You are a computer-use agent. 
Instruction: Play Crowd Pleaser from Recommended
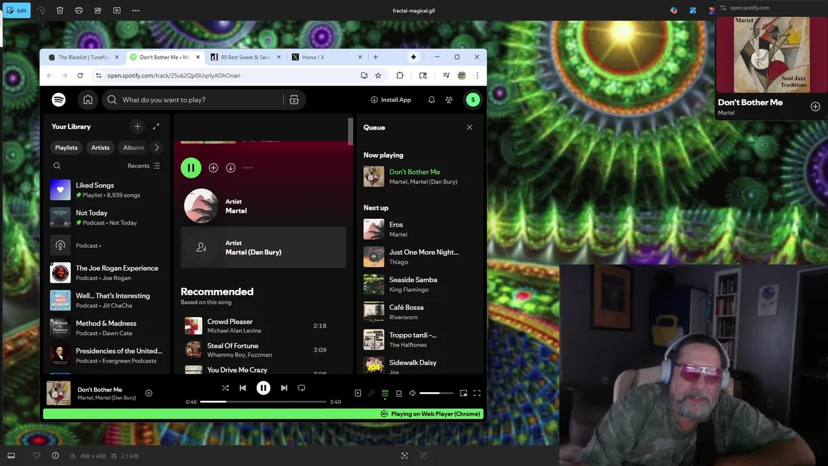tap(263, 326)
